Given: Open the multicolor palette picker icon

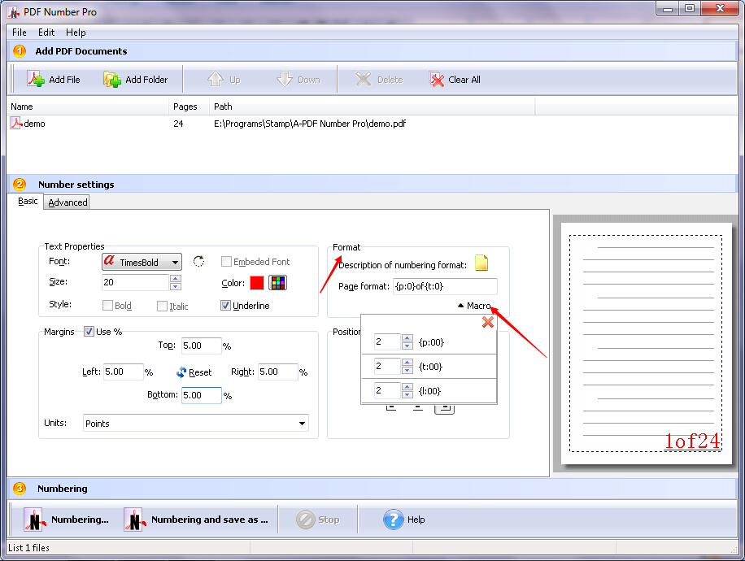Looking at the screenshot, I should click(278, 283).
